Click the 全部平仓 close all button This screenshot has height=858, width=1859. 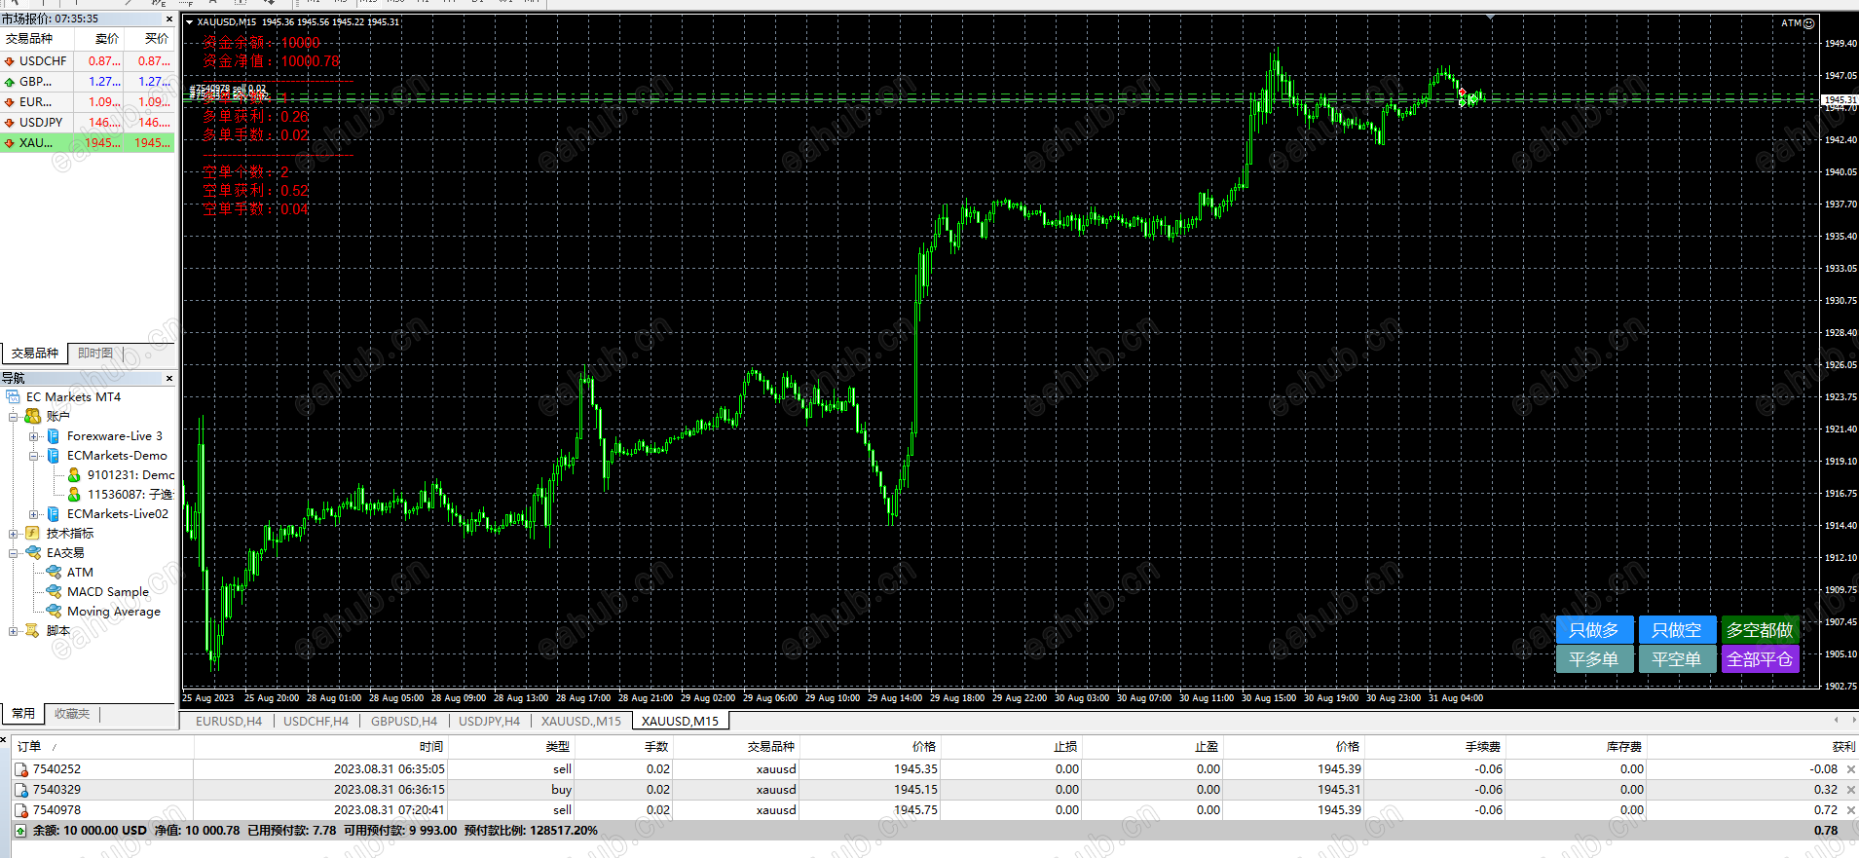point(1760,659)
